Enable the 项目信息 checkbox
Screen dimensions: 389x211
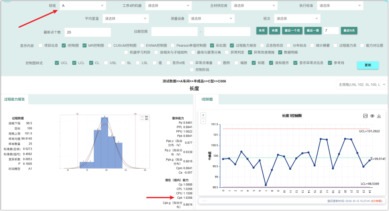pos(40,46)
